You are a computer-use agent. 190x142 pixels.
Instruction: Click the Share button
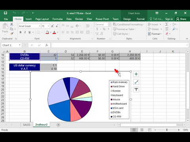pyautogui.click(x=181, y=19)
